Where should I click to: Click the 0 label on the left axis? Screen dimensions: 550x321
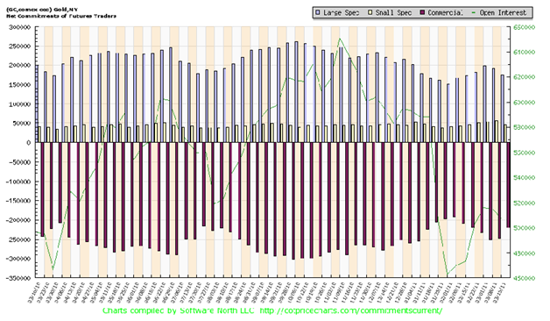[29, 143]
